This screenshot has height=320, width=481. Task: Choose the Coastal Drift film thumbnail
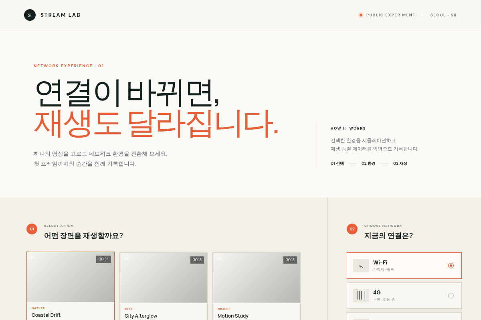[71, 277]
